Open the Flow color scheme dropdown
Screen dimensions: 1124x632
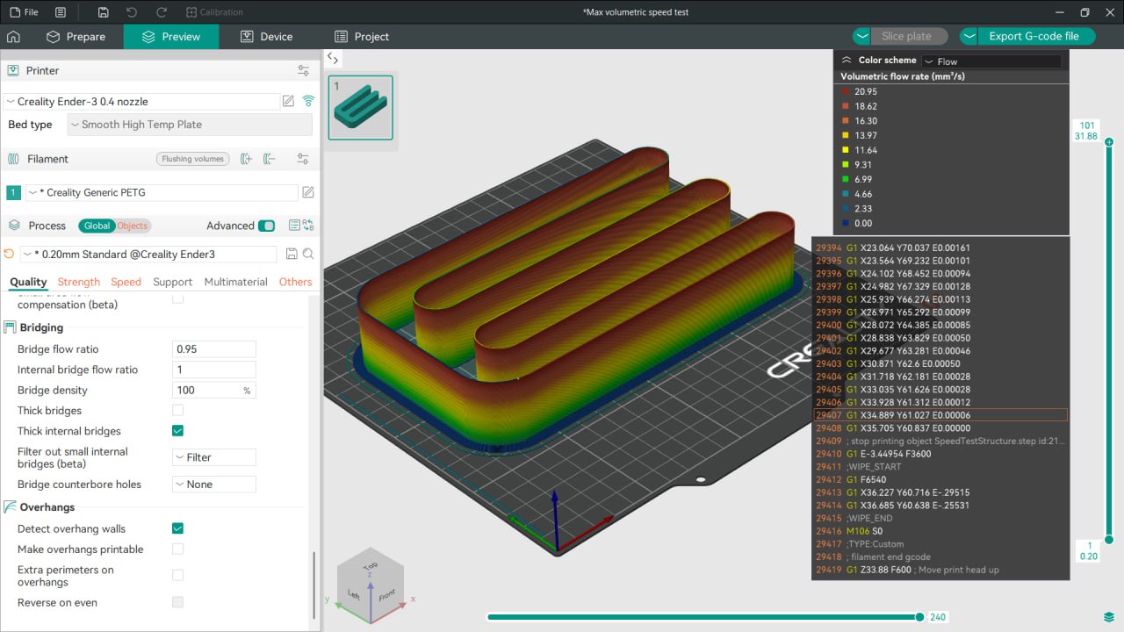[x=991, y=61]
